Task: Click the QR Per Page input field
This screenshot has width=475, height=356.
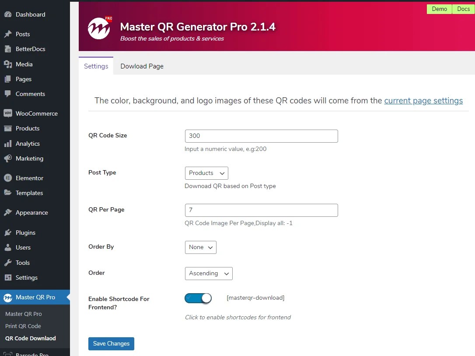Action: pyautogui.click(x=262, y=210)
